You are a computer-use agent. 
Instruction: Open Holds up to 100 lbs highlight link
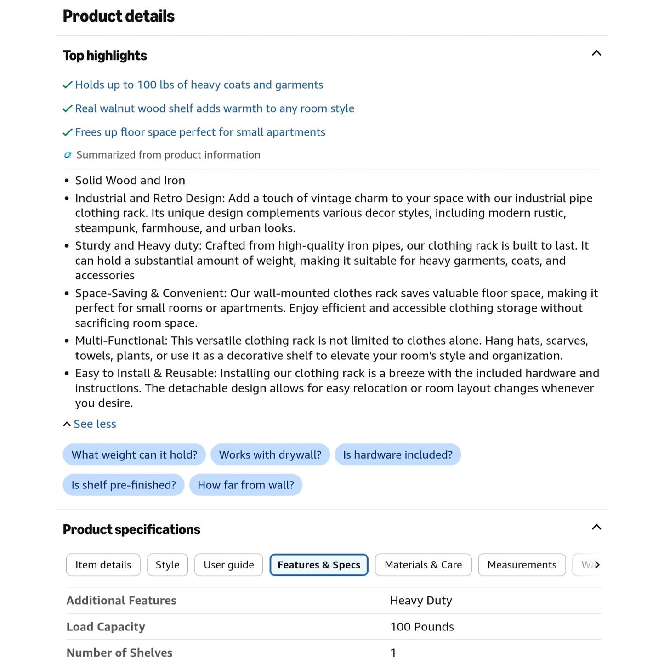pos(199,85)
